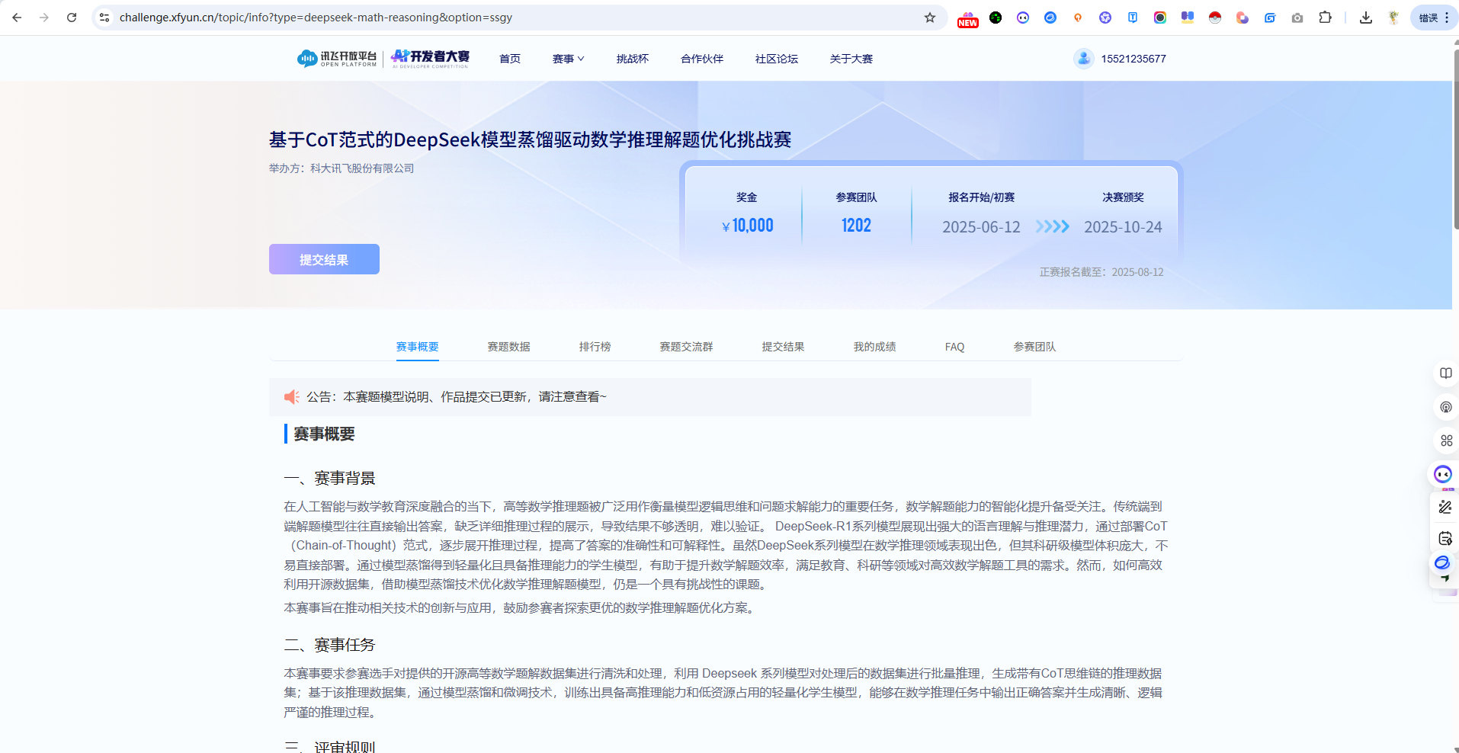Open the colorful camera-lens extension icon
The width and height of the screenshot is (1459, 753).
click(1160, 18)
